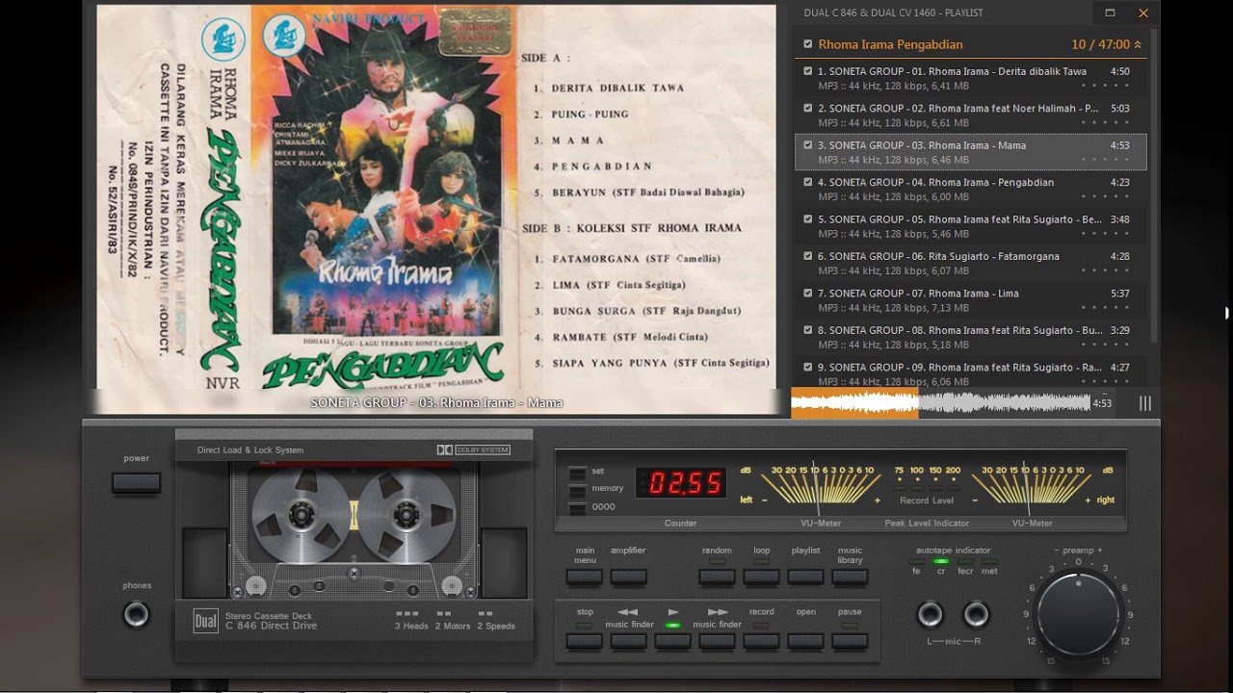This screenshot has height=693, width=1233.
Task: Pause the tape with the pause button
Action: [x=850, y=641]
